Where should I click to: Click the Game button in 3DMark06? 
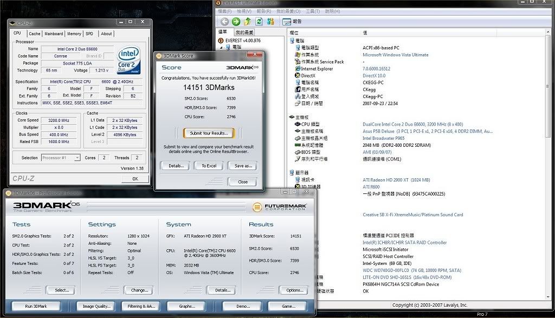288,306
